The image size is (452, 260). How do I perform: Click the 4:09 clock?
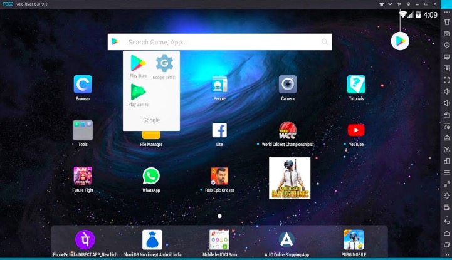point(431,14)
